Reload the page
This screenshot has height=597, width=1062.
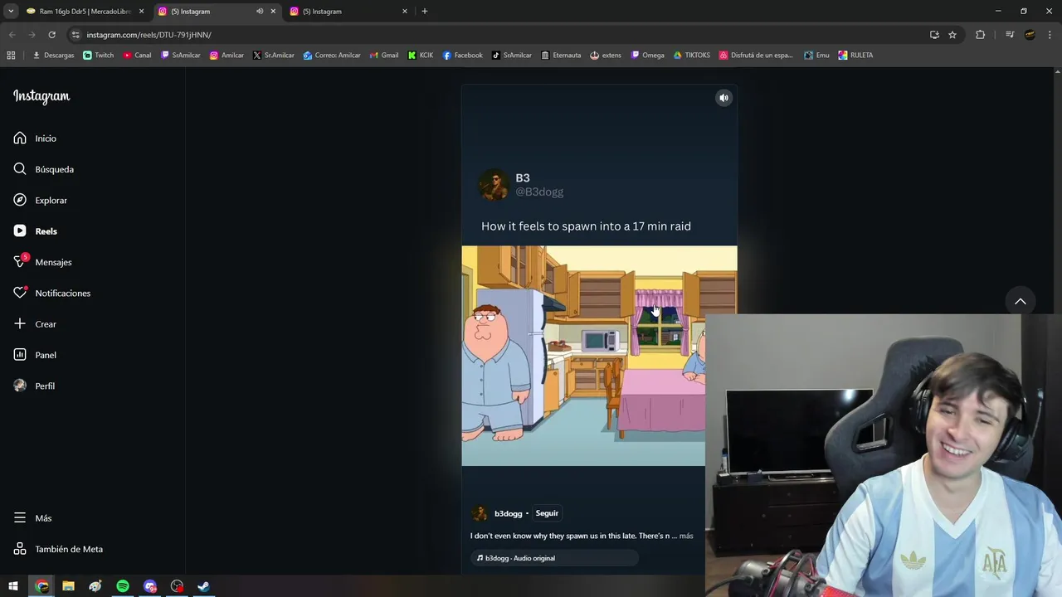click(x=51, y=35)
